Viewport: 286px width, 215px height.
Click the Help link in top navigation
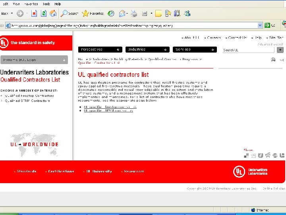click(258, 37)
